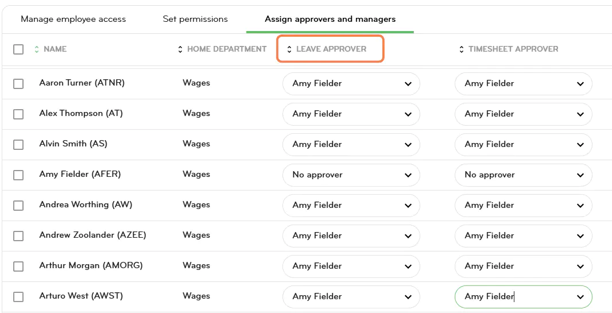Sort by Leave Approver column
The height and width of the screenshot is (313, 612).
[327, 49]
